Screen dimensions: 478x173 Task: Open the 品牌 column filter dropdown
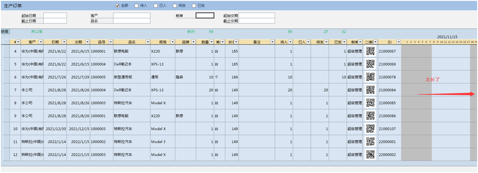(194, 42)
